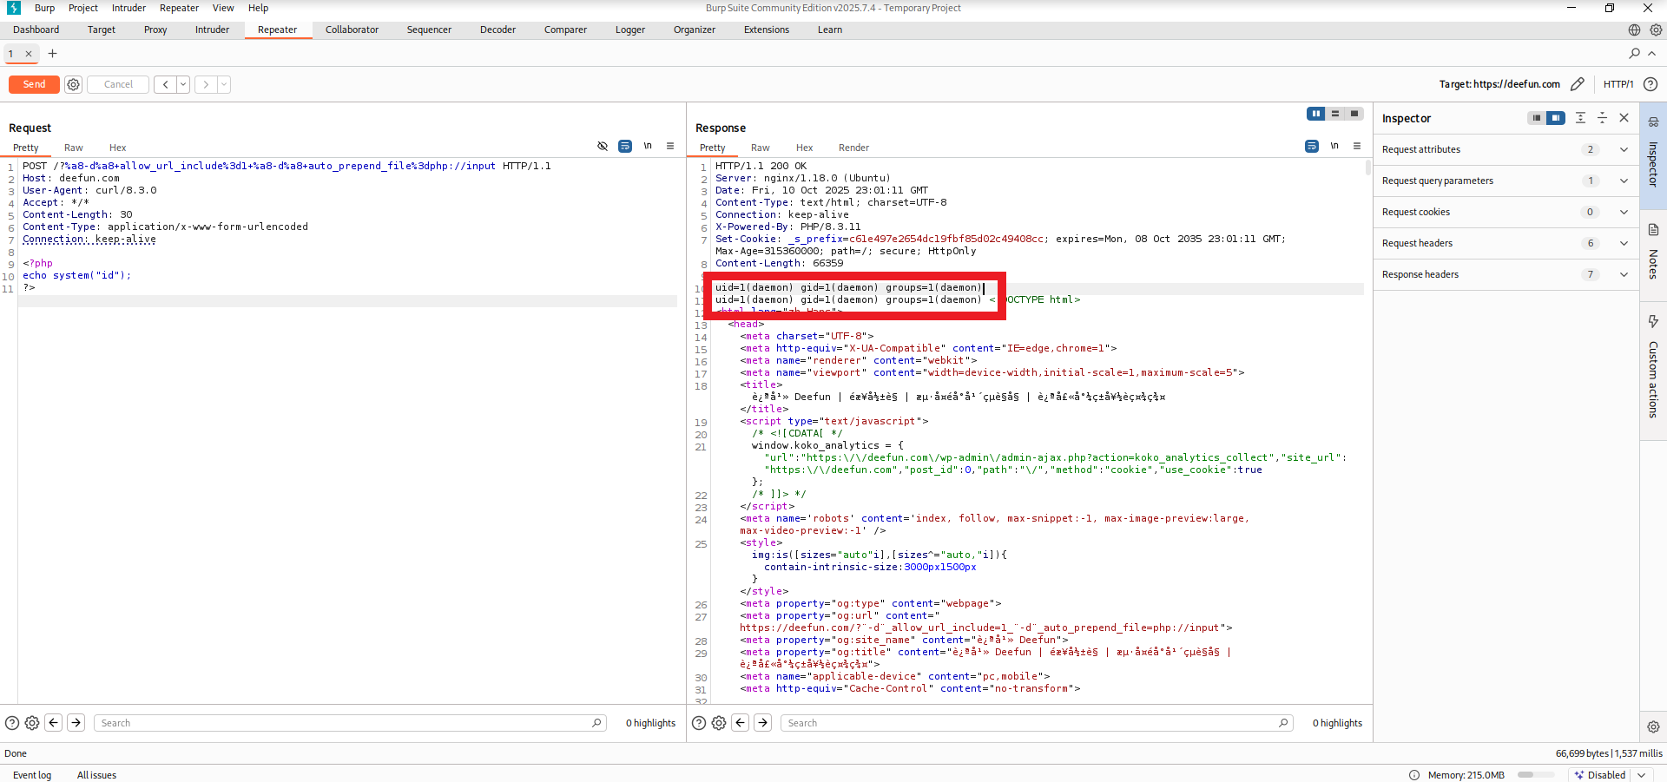Expand all Inspector sections
Screen dimensions: 1667x782
click(x=1580, y=118)
